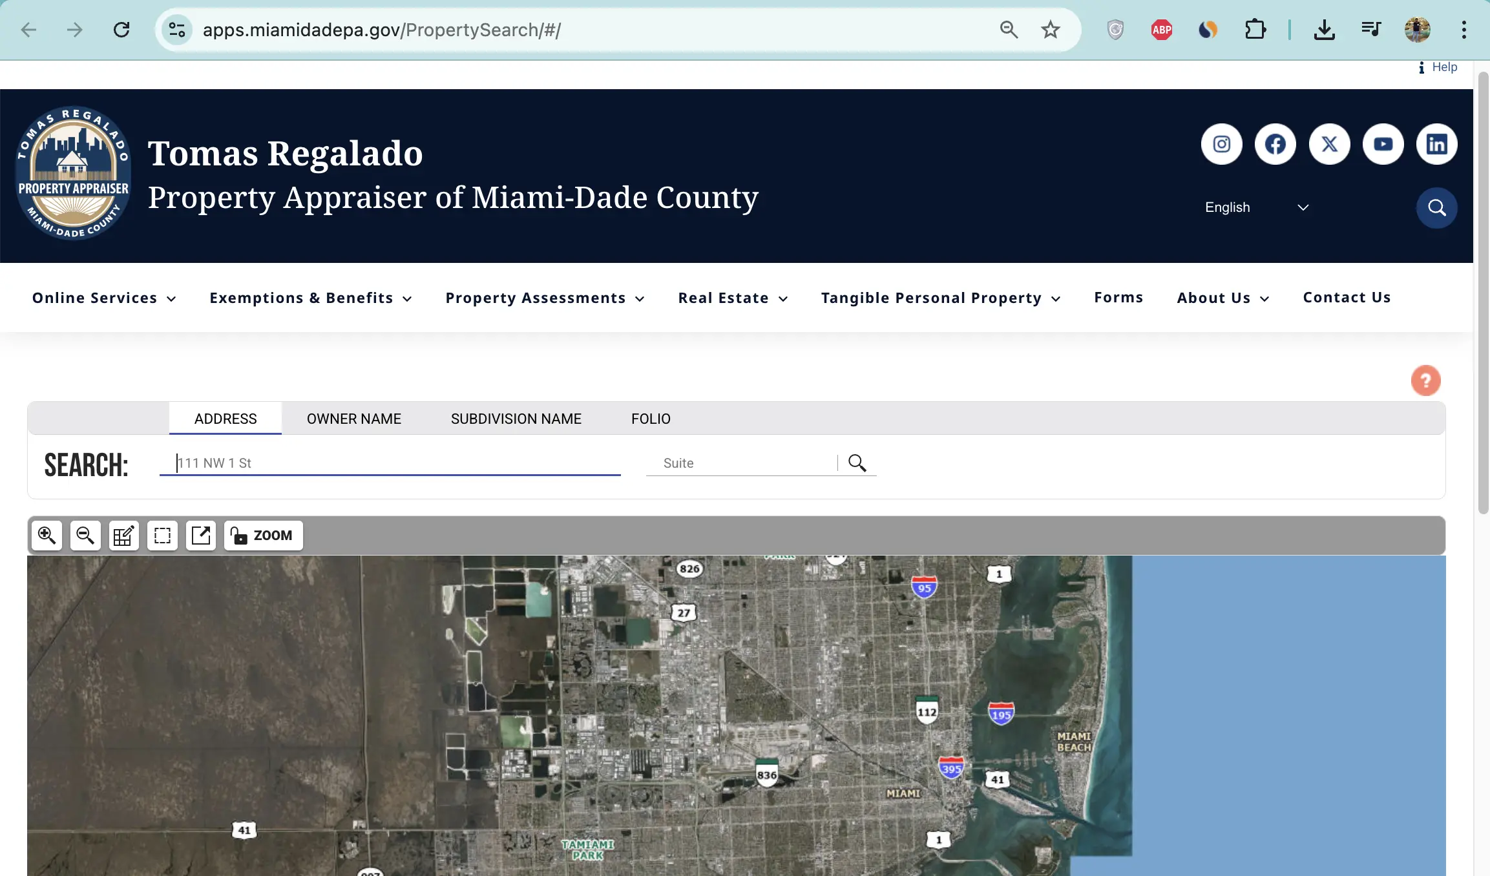Open the map in a new window
The height and width of the screenshot is (876, 1490).
point(200,535)
